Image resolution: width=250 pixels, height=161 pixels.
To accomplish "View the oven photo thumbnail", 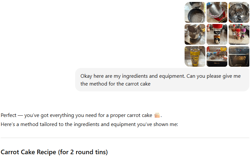I will point(239,56).
